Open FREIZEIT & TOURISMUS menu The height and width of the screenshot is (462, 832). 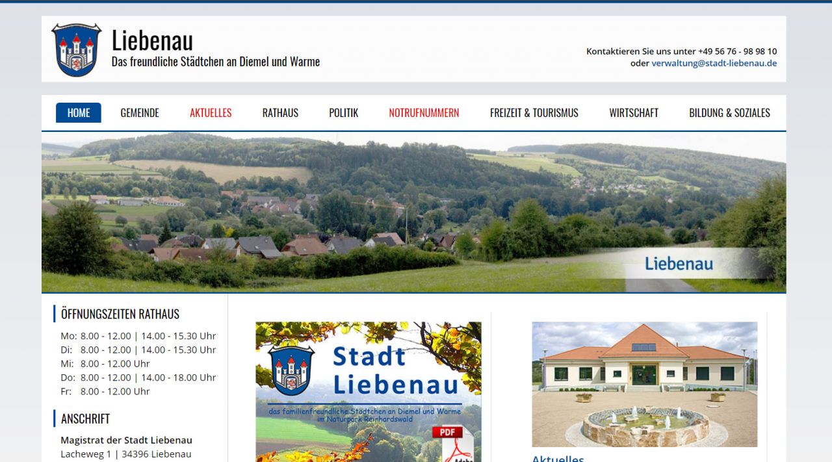tap(534, 112)
